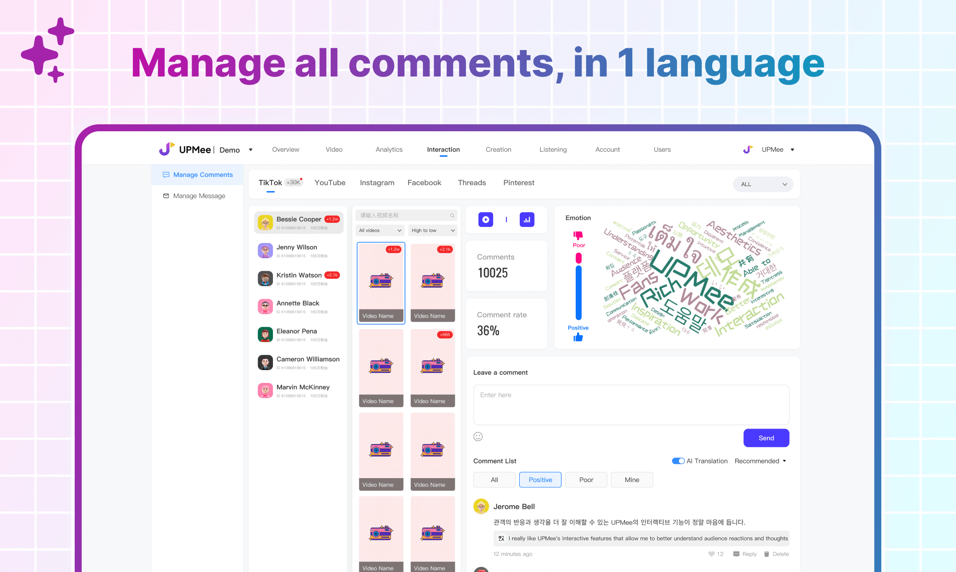Viewport: 956px width, 572px height.
Task: Like Jerome Bell's comment with the heart
Action: (711, 554)
